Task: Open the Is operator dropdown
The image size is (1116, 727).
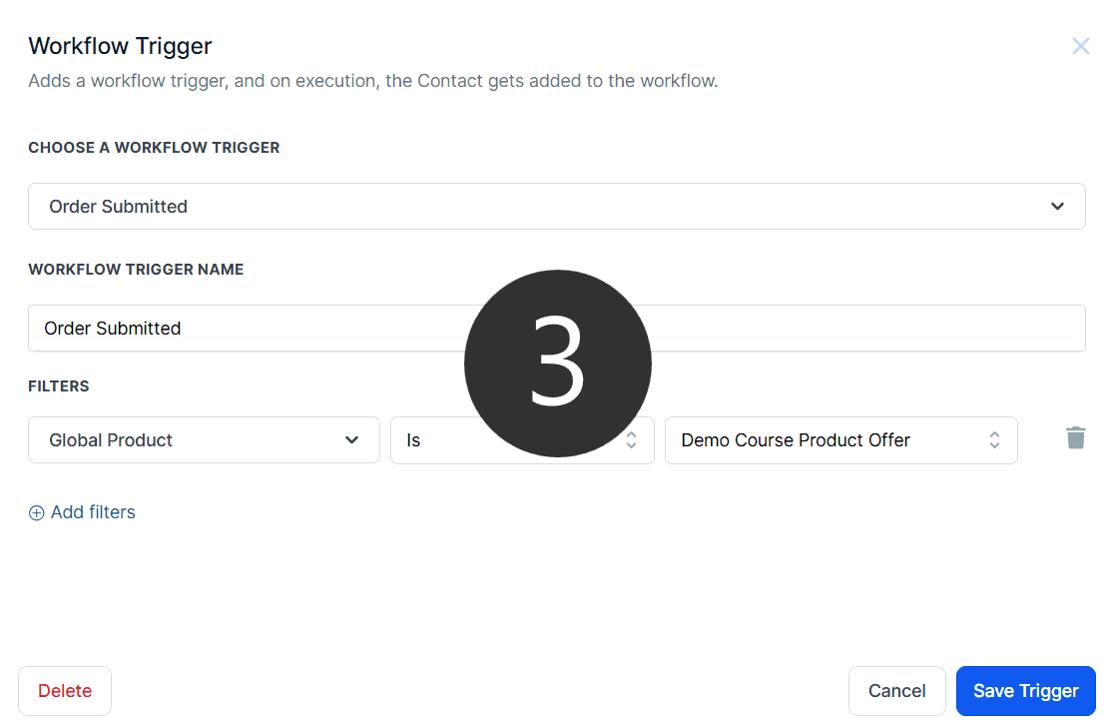Action: point(429,440)
